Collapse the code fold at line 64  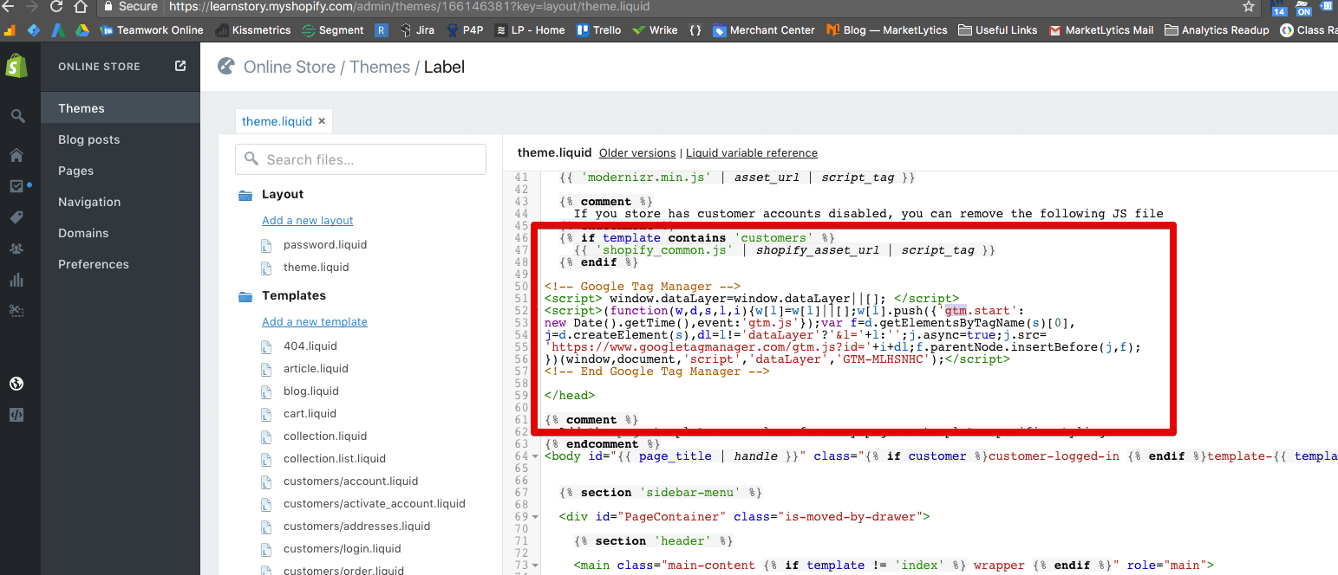[x=536, y=455]
